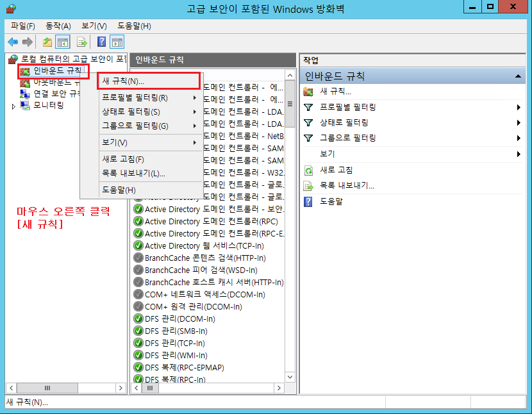Click the 연결 보안 규칙 tree icon
Screen dimensions: 532x414
pyautogui.click(x=25, y=94)
